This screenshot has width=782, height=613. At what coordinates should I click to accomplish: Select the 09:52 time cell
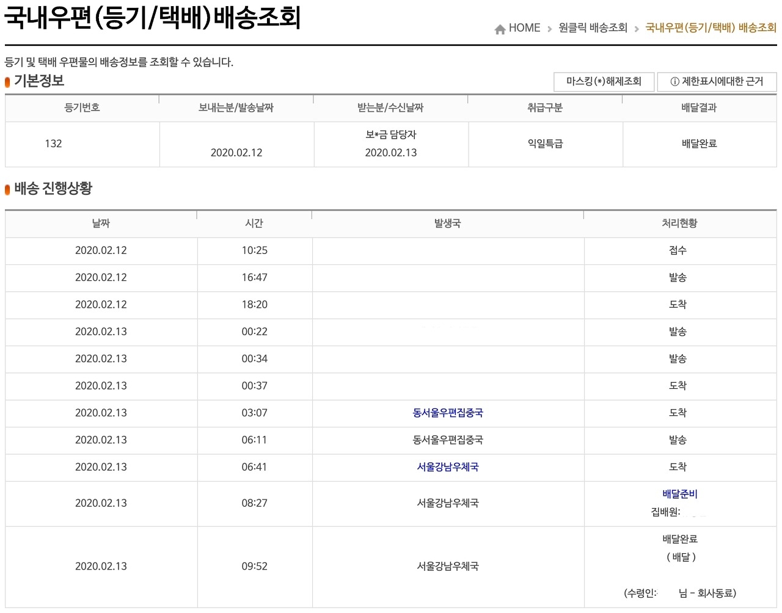pyautogui.click(x=254, y=567)
